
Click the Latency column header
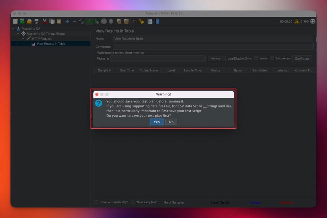click(282, 70)
